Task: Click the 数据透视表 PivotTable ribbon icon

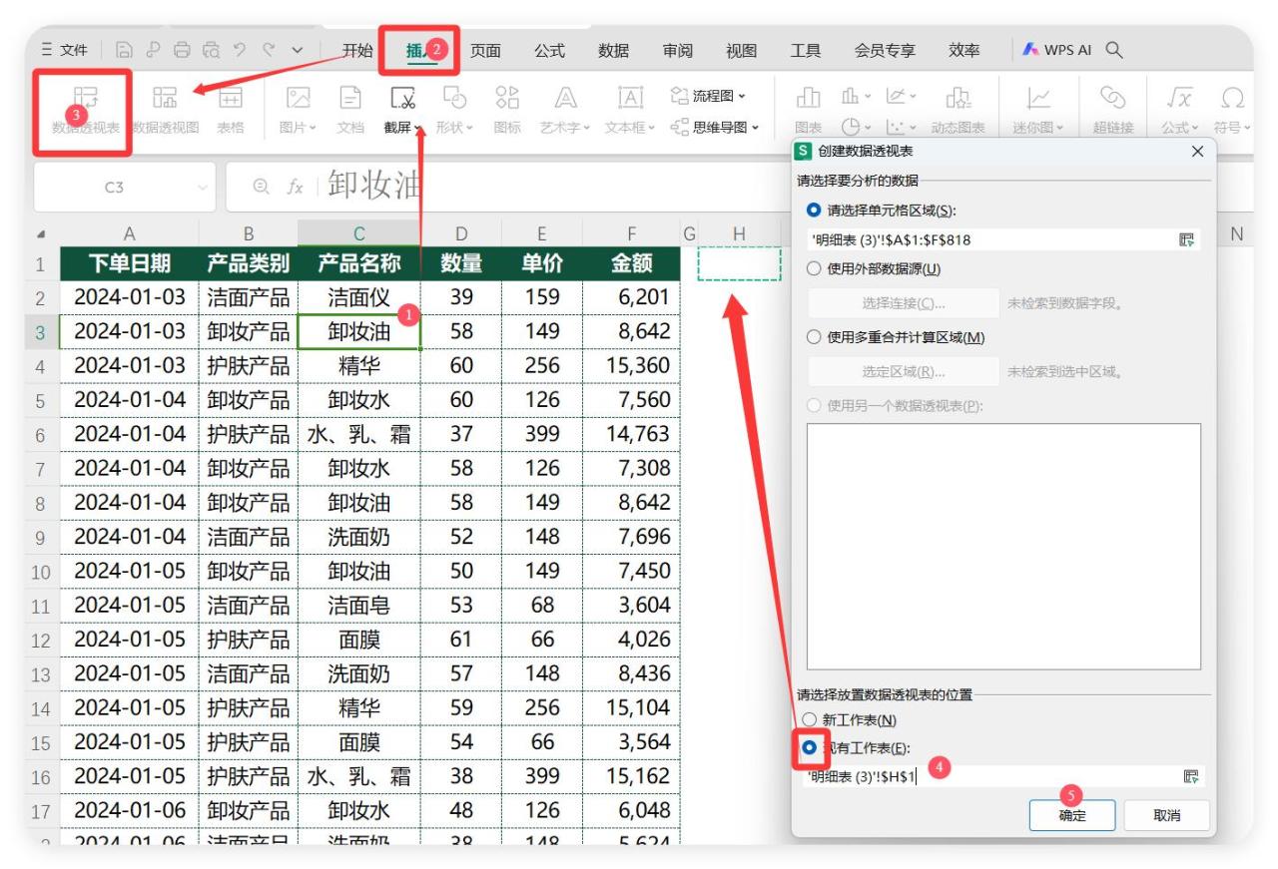Action: [85, 98]
